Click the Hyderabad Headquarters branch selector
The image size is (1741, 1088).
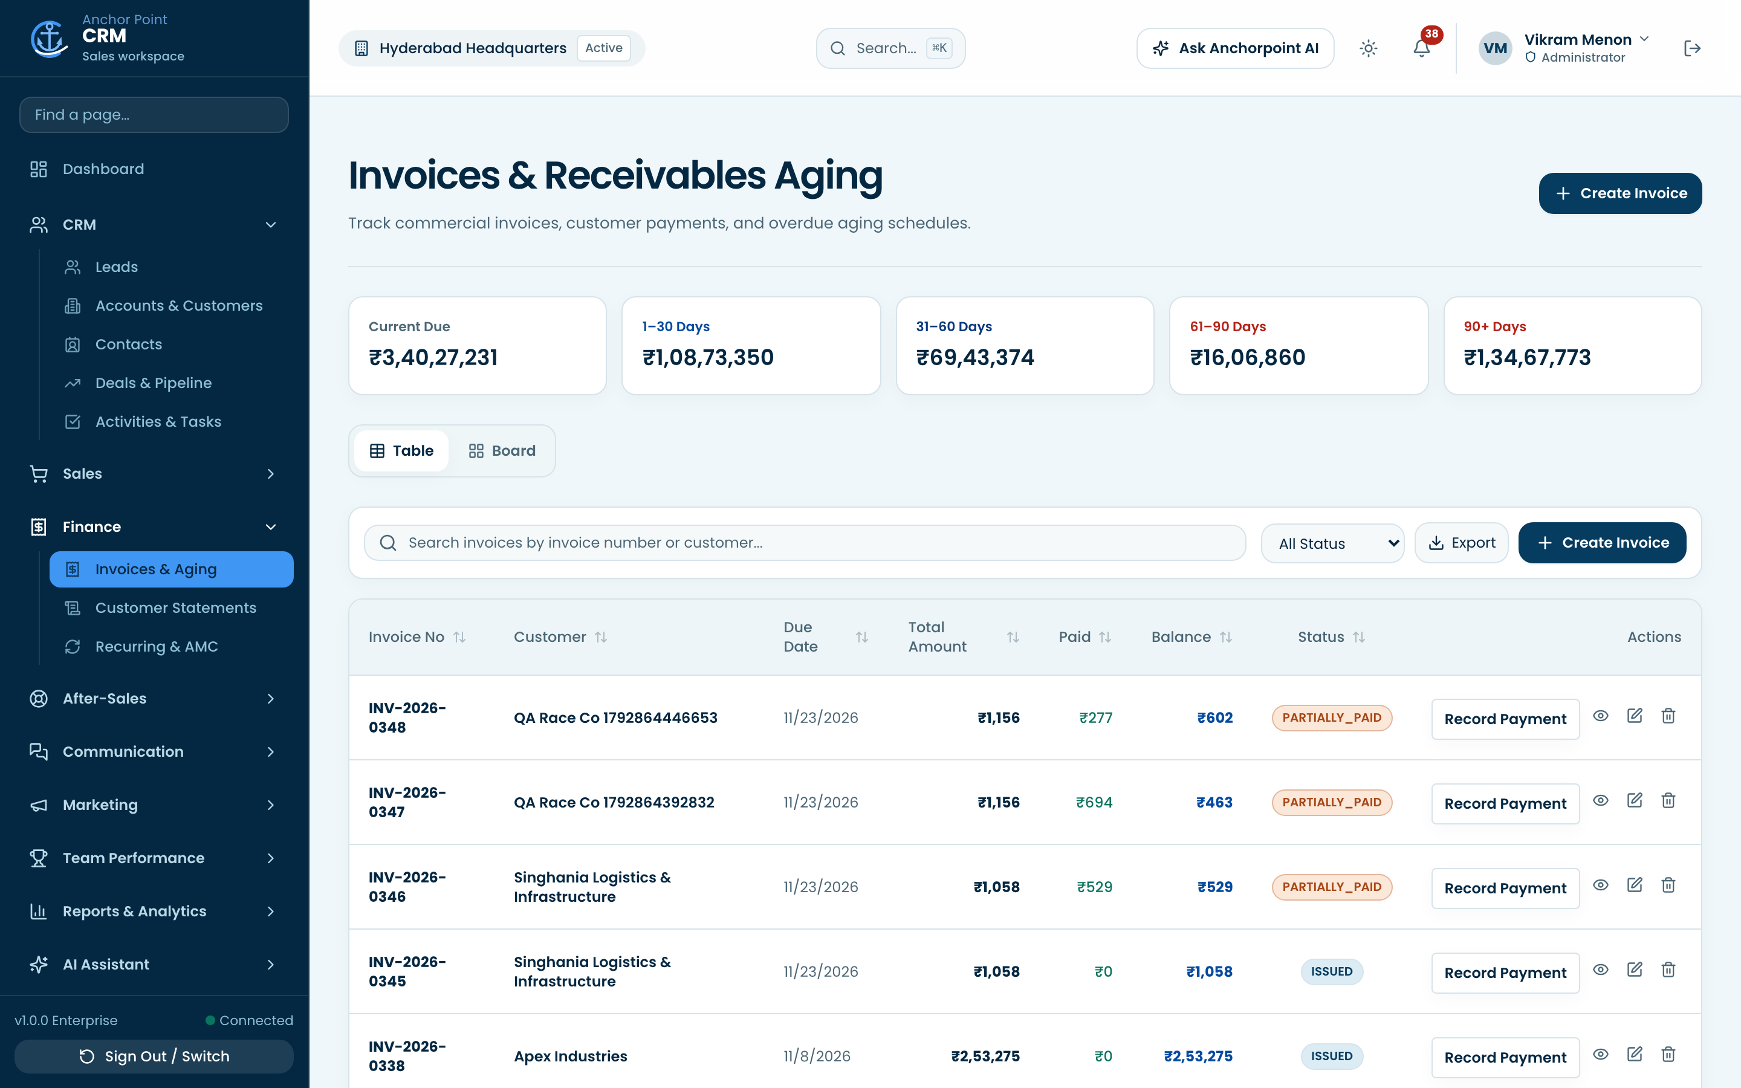(491, 48)
